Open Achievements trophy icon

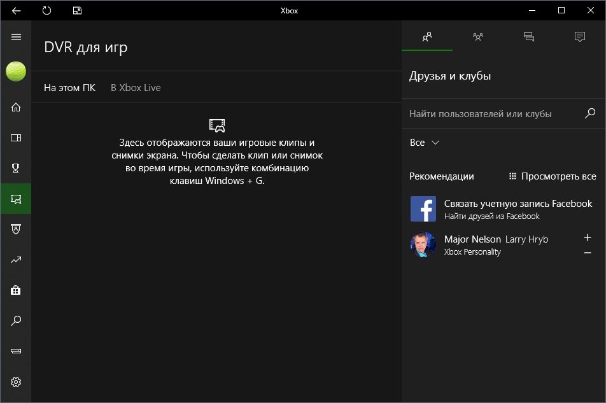tap(16, 168)
